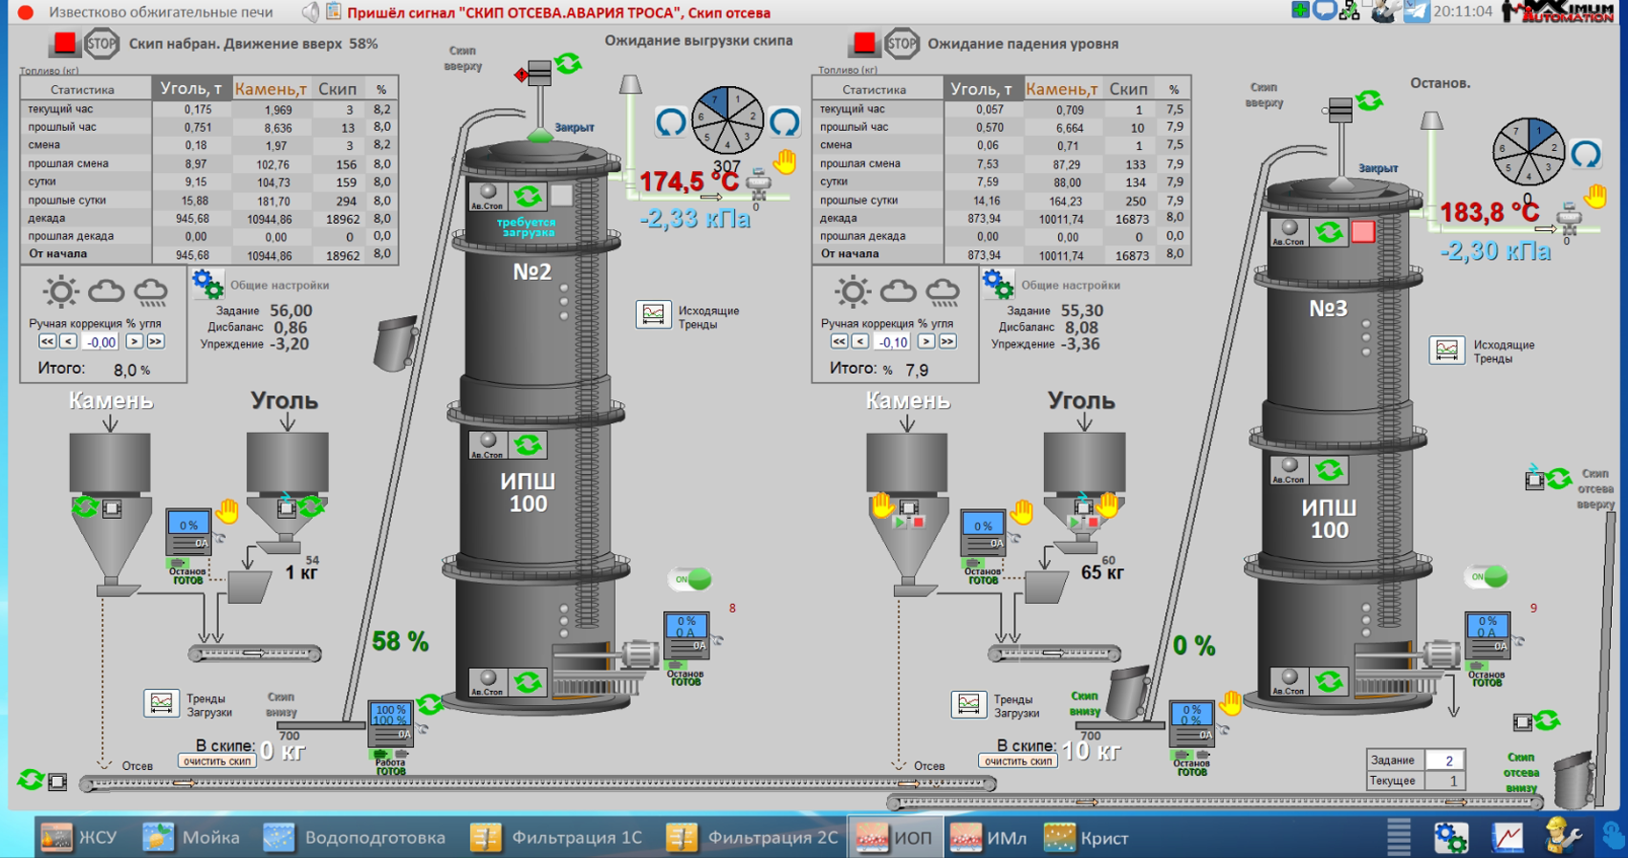Open 'Исходящие Тренды' chart icon for kiln №3
Screen dimensions: 1628x858
coord(1446,350)
